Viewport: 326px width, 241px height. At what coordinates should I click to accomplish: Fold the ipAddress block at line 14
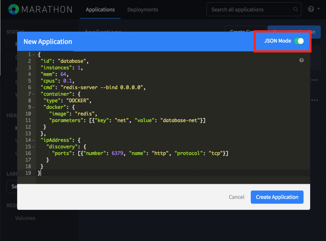(x=33, y=140)
